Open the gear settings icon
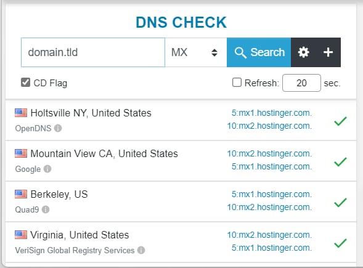Viewport: 363px width, 268px height. coord(303,52)
